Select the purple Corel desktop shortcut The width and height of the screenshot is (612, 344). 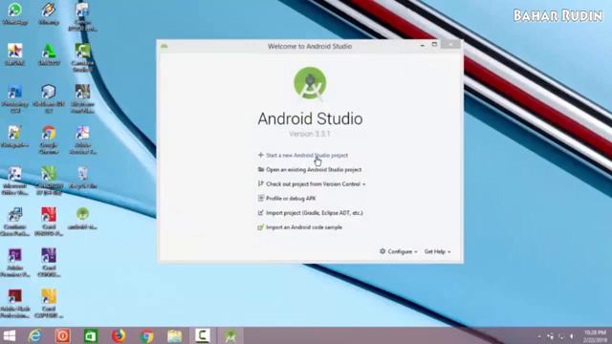click(49, 263)
